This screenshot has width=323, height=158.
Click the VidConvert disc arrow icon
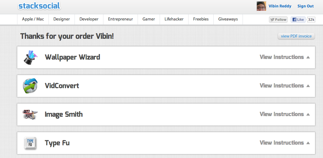(30, 86)
